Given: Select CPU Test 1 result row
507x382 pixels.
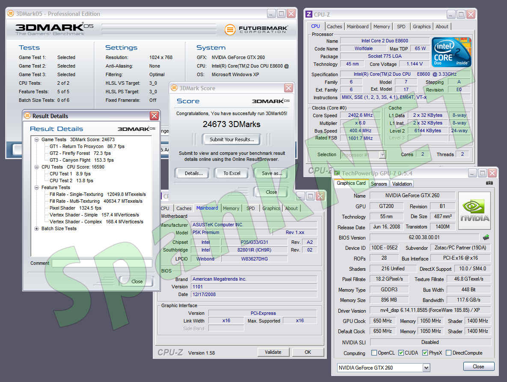Looking at the screenshot, I should click(70, 174).
